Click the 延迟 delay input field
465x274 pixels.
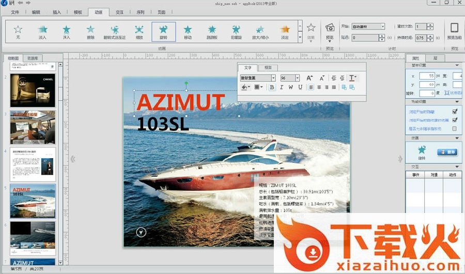point(365,38)
